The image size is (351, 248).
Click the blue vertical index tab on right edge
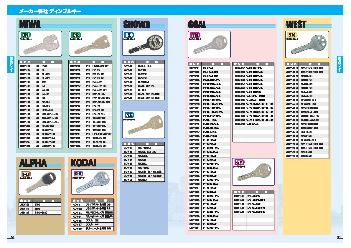340,65
